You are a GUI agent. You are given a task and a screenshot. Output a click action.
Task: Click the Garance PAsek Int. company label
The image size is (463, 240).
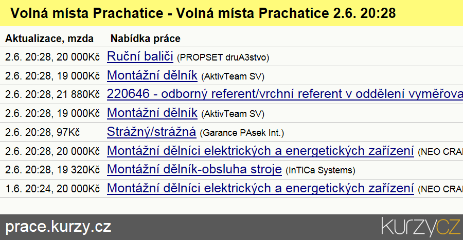pos(242,133)
